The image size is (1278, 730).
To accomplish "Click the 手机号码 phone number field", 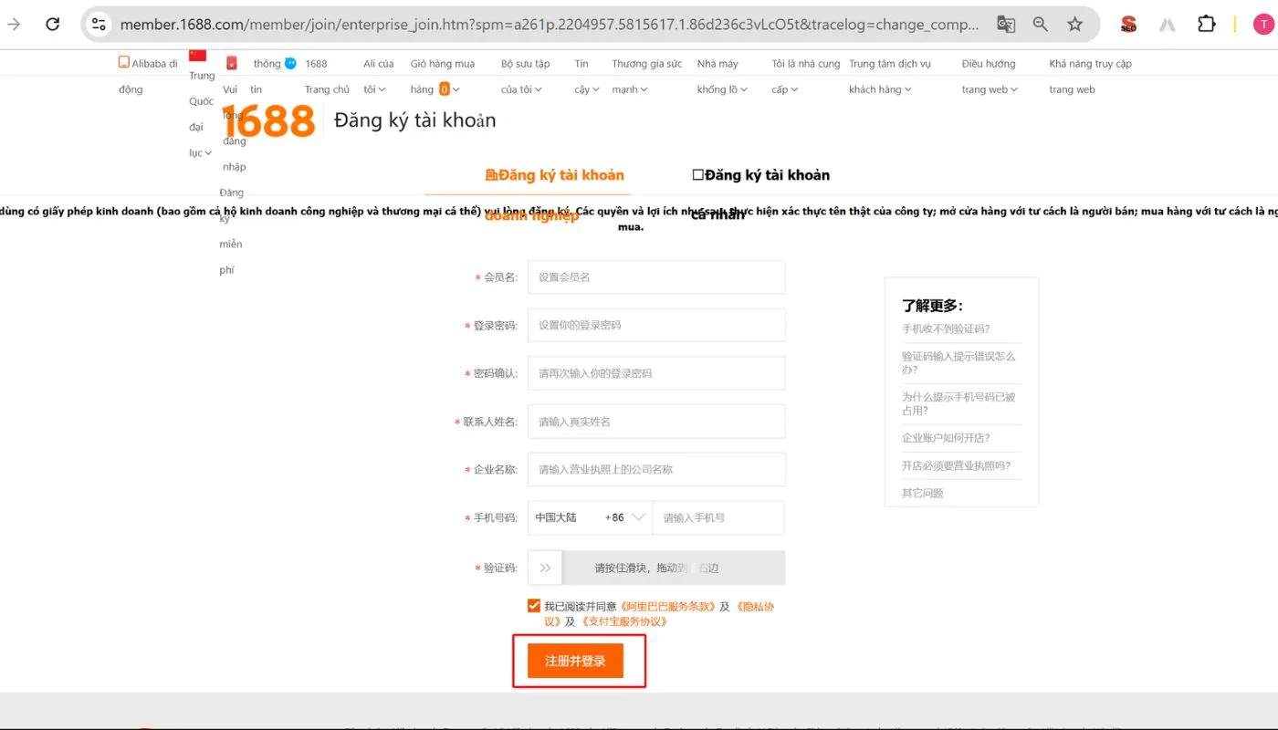I will pyautogui.click(x=718, y=517).
